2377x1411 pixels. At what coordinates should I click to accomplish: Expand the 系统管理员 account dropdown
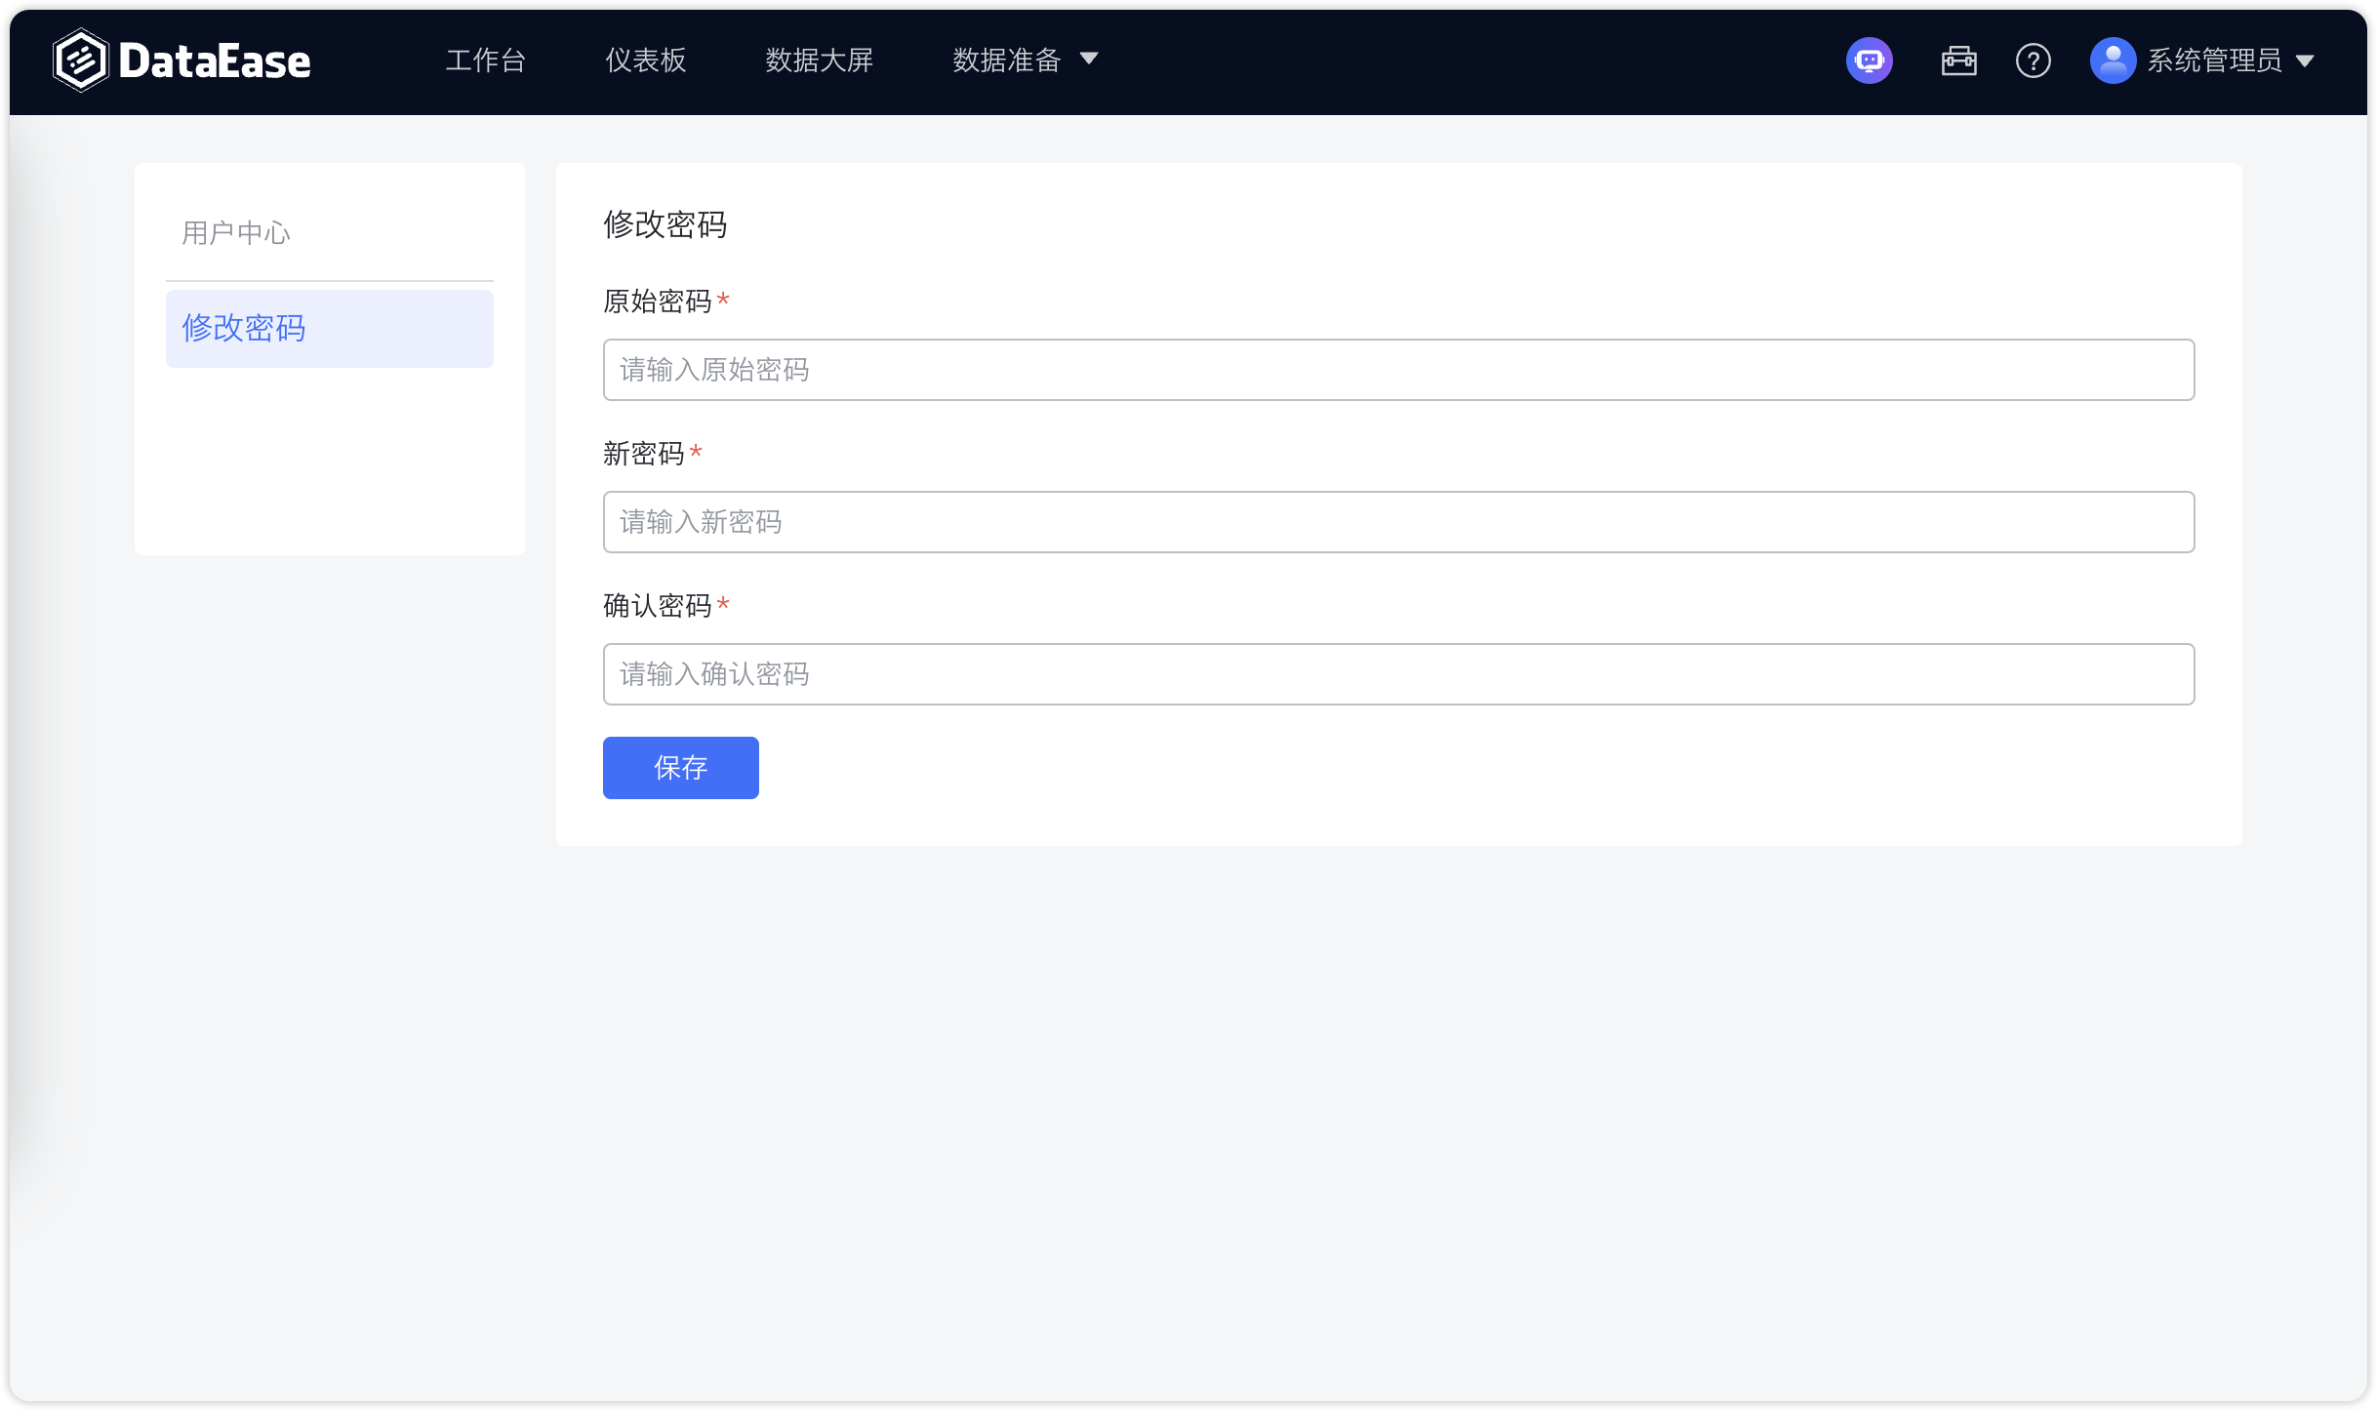tap(2305, 60)
